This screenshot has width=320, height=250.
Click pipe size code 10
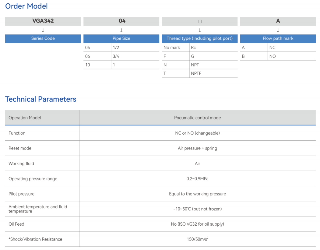[88, 65]
